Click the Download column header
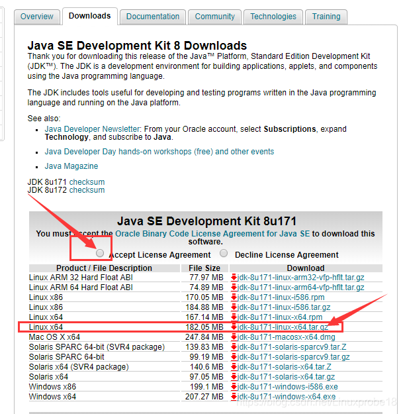The height and width of the screenshot is (414, 403). click(306, 268)
